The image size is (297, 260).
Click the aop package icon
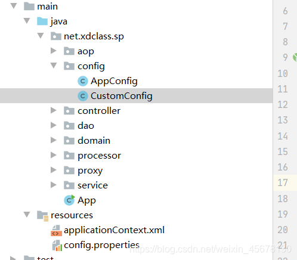(69, 51)
